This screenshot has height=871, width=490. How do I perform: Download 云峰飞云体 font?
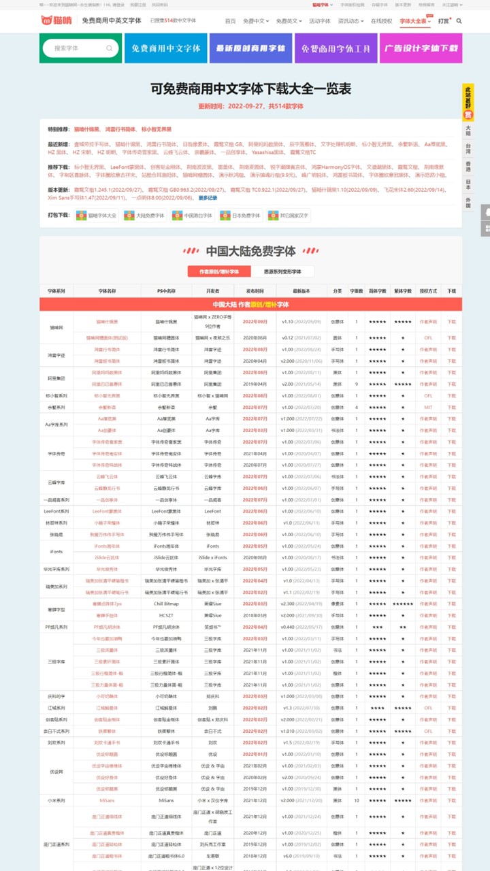pos(451,476)
